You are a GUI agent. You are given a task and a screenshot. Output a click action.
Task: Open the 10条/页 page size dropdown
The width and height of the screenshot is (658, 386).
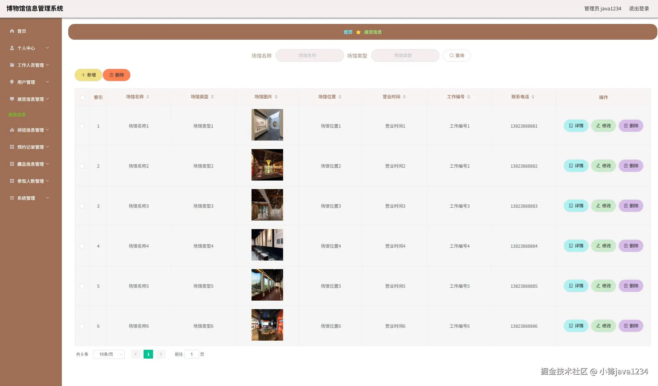(x=109, y=354)
